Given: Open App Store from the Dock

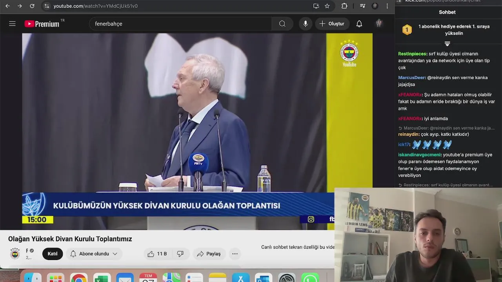Looking at the screenshot, I should (241, 278).
